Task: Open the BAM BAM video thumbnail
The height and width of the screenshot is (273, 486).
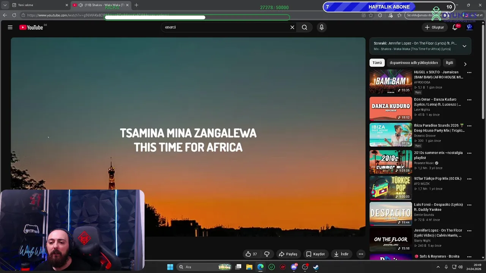Action: (391, 82)
